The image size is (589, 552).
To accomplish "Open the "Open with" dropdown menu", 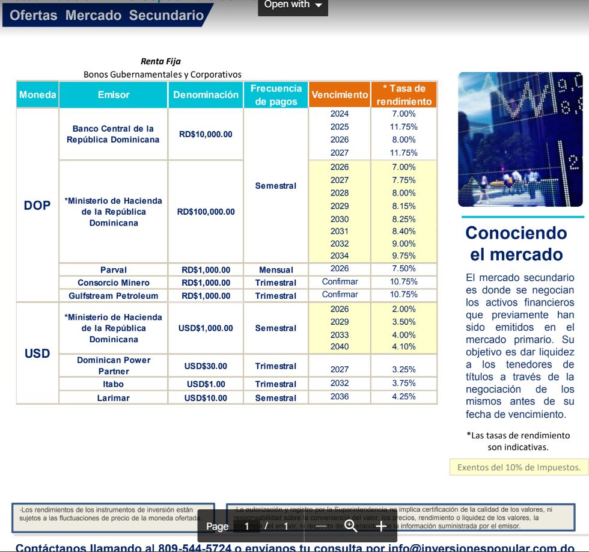I will [293, 5].
